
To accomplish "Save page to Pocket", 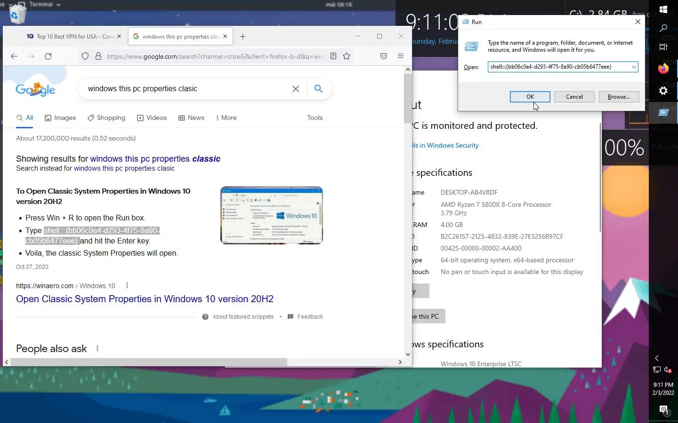I will (384, 56).
